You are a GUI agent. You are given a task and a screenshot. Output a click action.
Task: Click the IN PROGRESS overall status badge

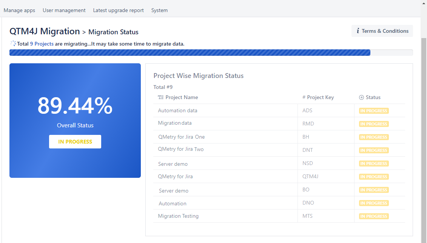[x=75, y=142]
